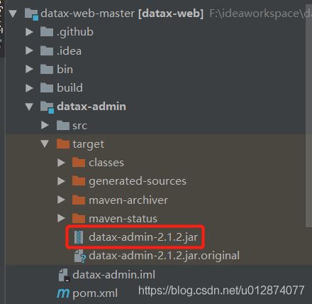The image size is (312, 304).
Task: Select the bin folder label
Action: point(65,70)
